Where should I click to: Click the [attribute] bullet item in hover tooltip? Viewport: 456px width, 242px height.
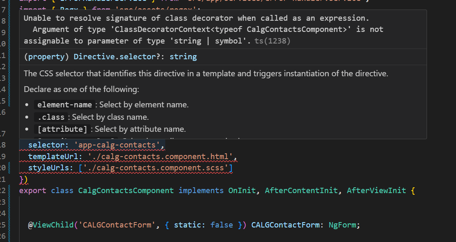tap(62, 129)
